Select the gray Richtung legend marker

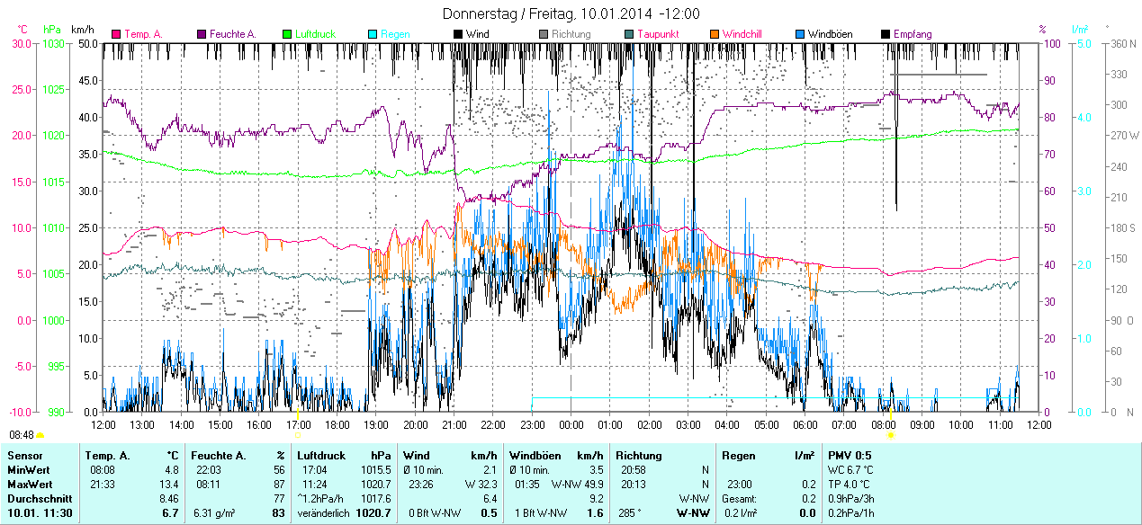click(x=544, y=34)
